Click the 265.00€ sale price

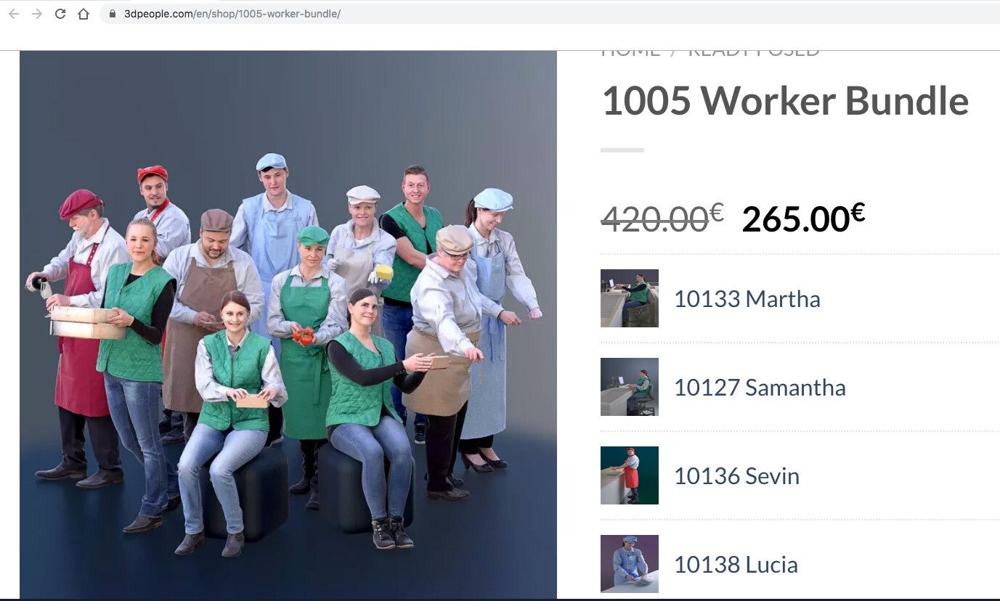point(803,218)
